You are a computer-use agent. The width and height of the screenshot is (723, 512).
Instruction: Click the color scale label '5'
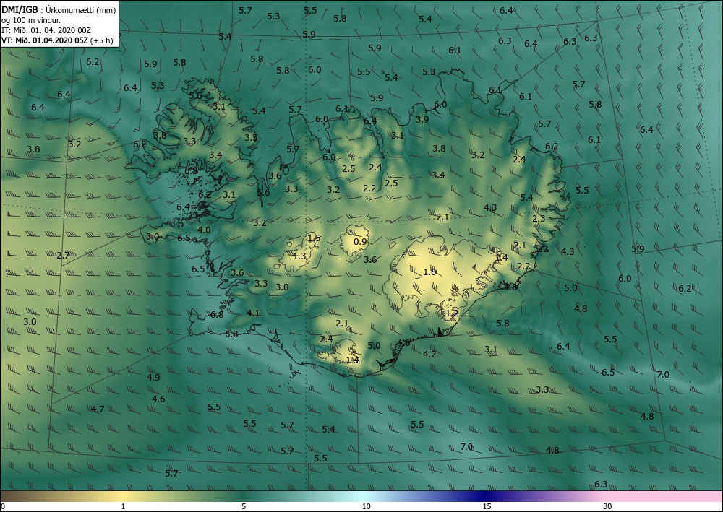pyautogui.click(x=244, y=507)
